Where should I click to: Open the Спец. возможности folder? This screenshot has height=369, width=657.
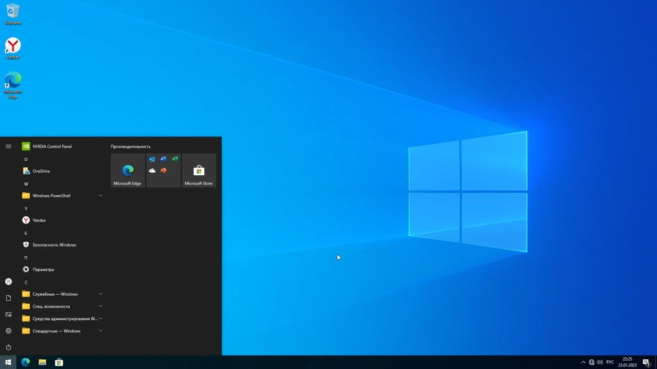click(62, 306)
